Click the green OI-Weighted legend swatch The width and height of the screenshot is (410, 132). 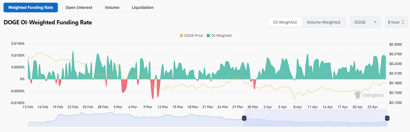(208, 35)
